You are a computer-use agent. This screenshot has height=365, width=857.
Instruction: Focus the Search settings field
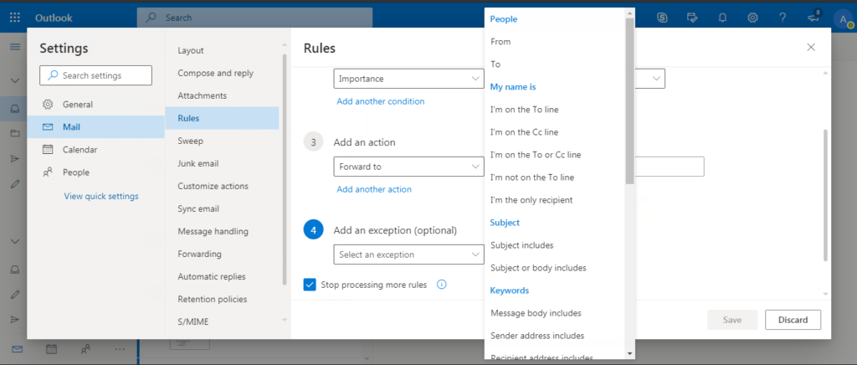pyautogui.click(x=95, y=75)
